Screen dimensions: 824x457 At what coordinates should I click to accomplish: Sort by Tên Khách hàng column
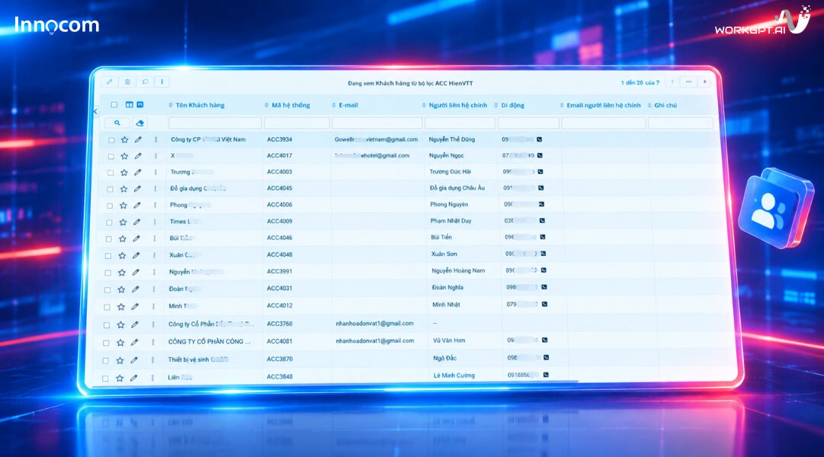197,105
